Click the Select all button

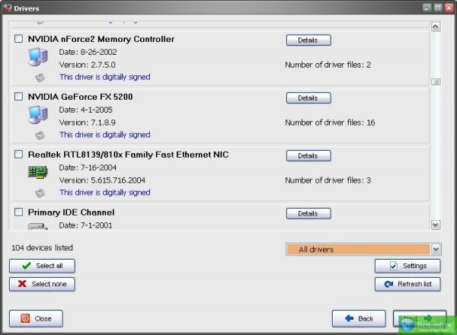click(x=42, y=266)
